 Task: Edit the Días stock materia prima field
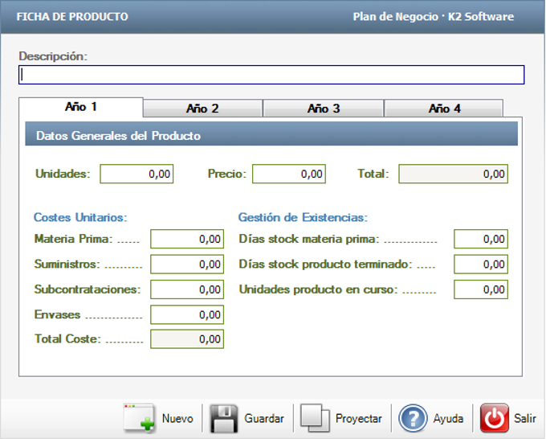[481, 239]
